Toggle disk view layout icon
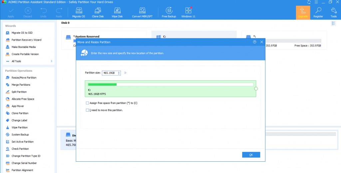Image resolution: width=341 pixels, height=173 pixels. pos(333,23)
